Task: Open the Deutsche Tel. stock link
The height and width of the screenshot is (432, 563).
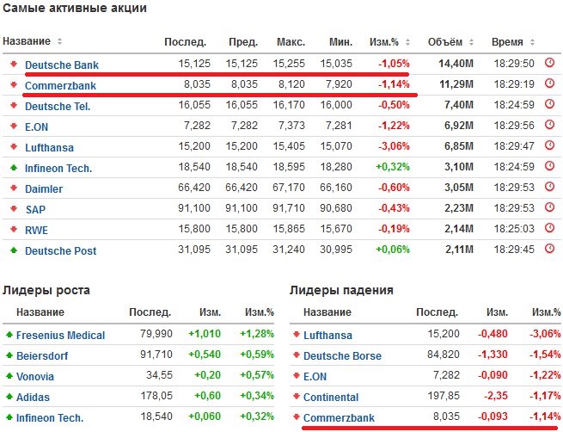Action: 58,106
